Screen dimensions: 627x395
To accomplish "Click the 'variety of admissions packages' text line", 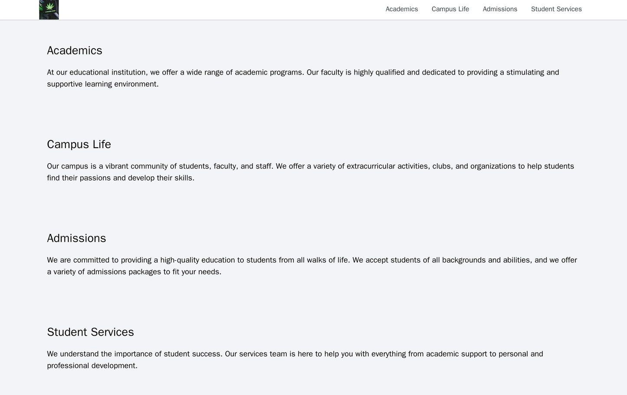I will [x=134, y=272].
